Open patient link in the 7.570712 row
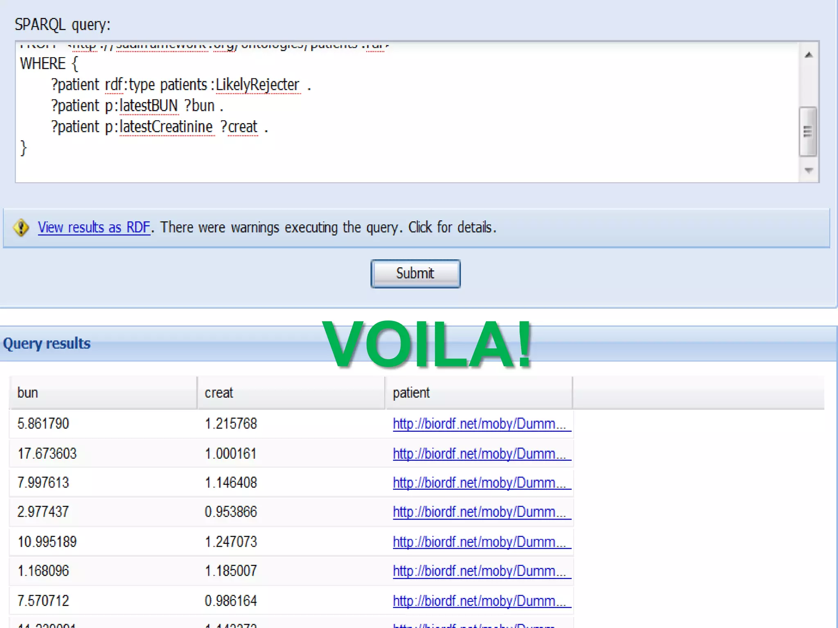This screenshot has width=838, height=628. point(482,601)
